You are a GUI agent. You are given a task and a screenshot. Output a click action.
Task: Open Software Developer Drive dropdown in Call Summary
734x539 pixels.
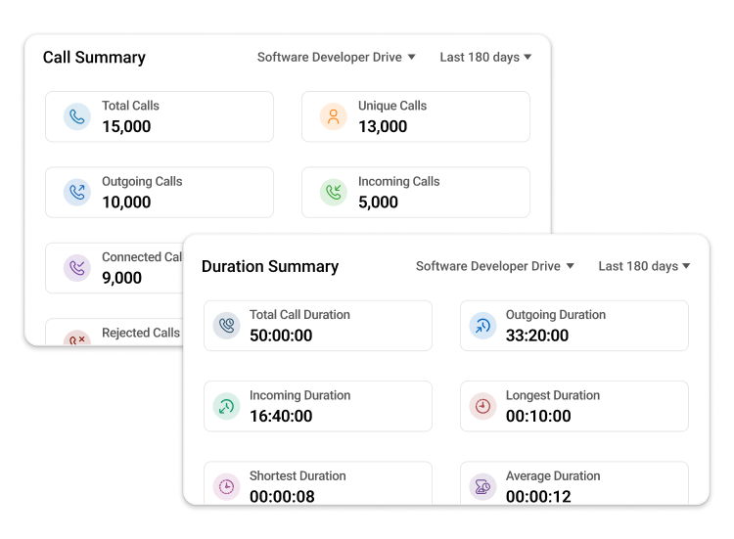(336, 58)
